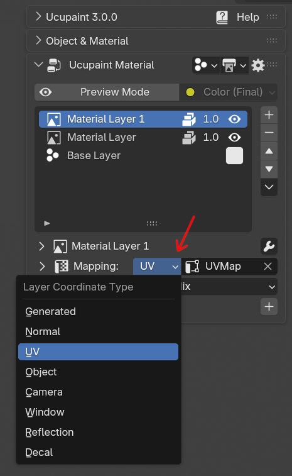Click Material Layer 1 image icon below list

coord(60,246)
